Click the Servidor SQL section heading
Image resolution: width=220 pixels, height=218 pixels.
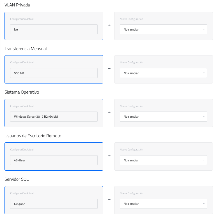17,179
